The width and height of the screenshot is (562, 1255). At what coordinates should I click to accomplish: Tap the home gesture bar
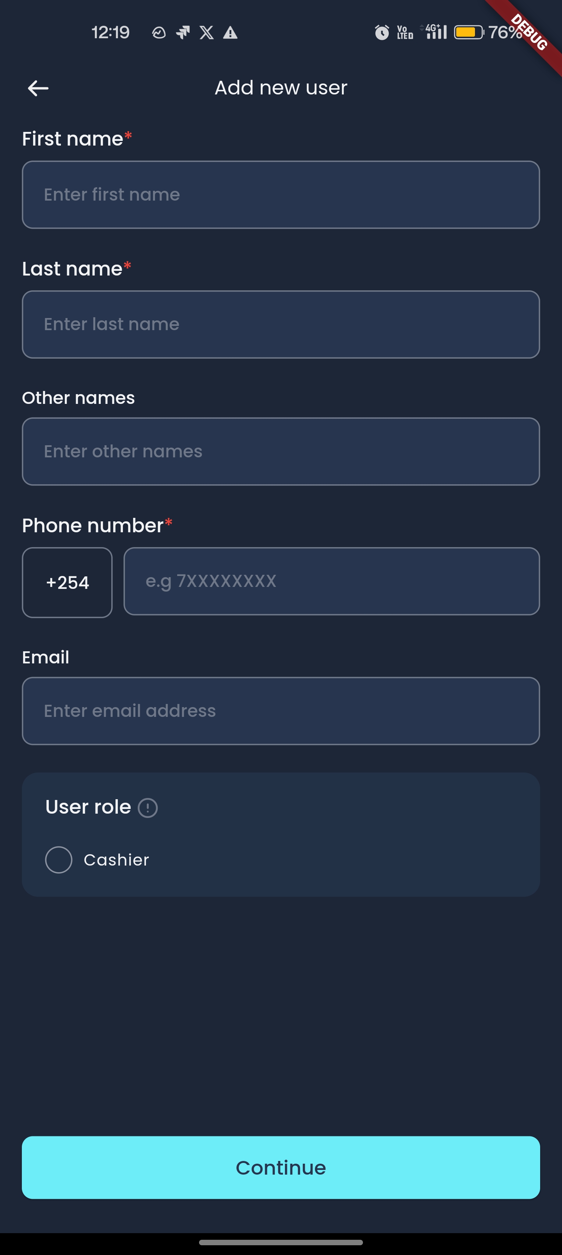pyautogui.click(x=281, y=1243)
